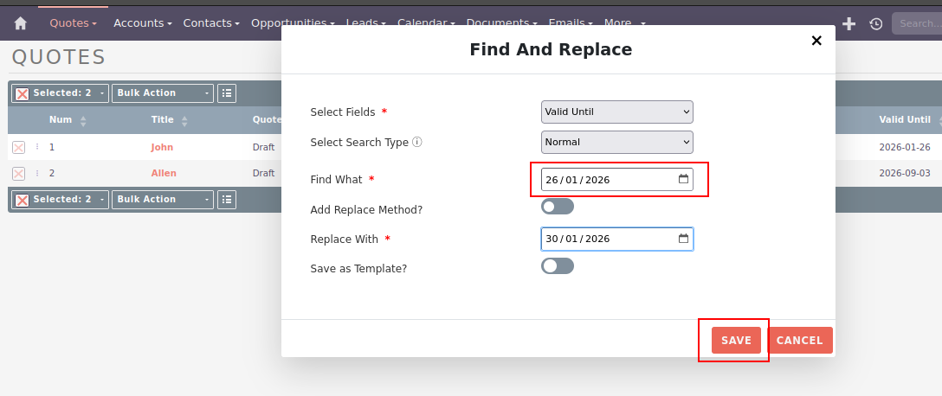Toggle the Add Replace Method switch
Viewport: 942px width, 396px height.
click(557, 207)
